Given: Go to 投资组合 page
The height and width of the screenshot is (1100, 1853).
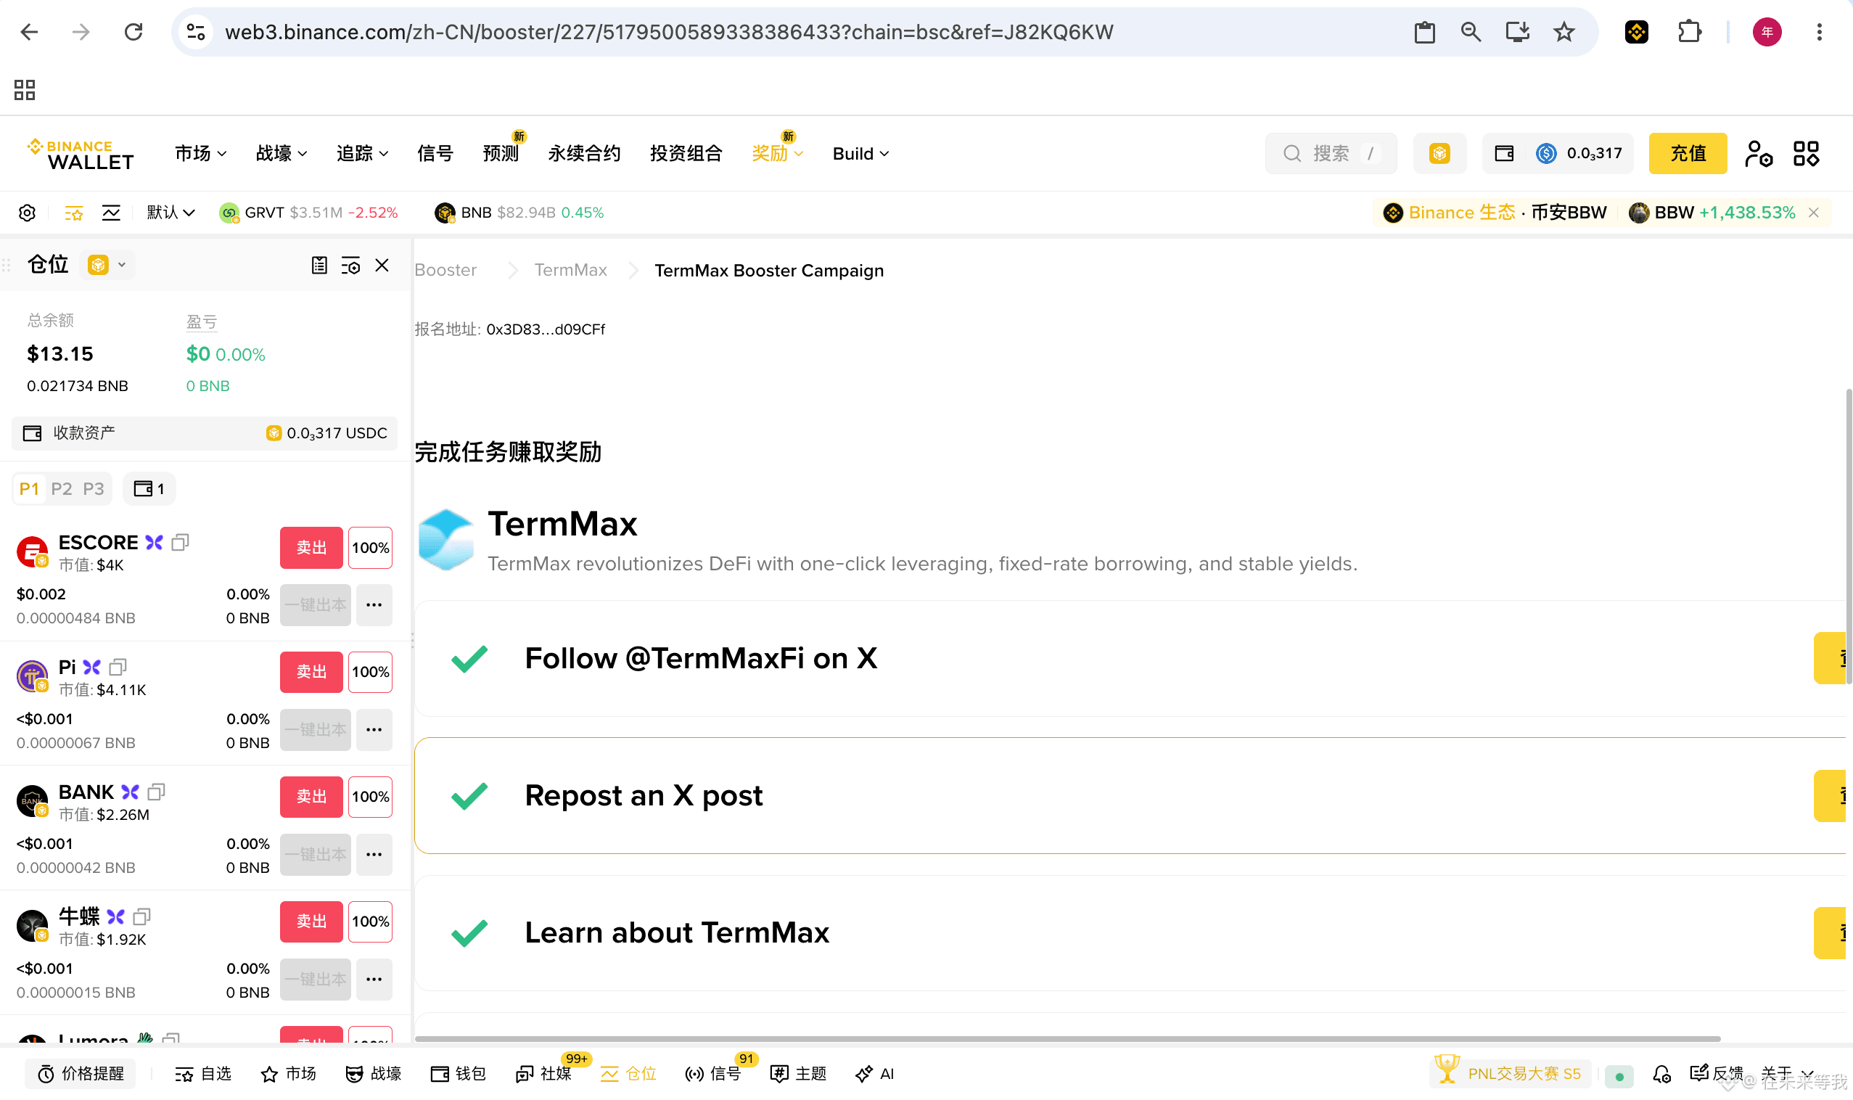Looking at the screenshot, I should (686, 153).
